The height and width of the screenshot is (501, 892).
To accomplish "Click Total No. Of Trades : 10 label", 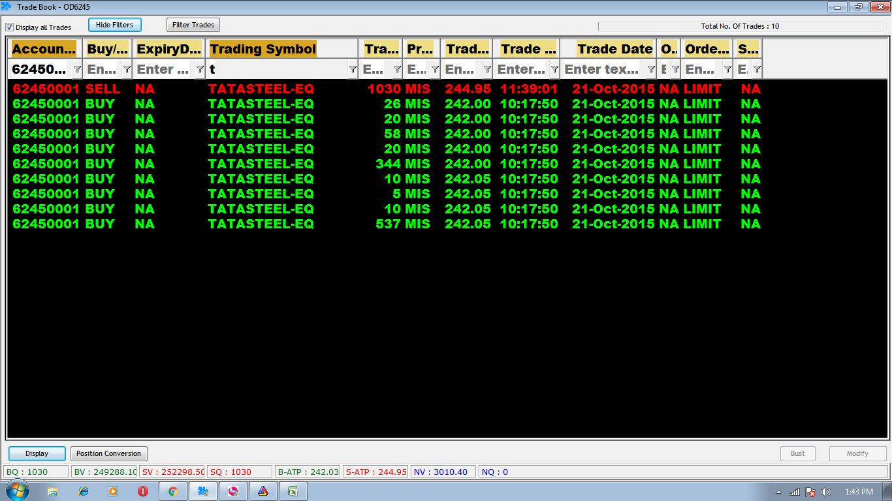I will click(740, 27).
